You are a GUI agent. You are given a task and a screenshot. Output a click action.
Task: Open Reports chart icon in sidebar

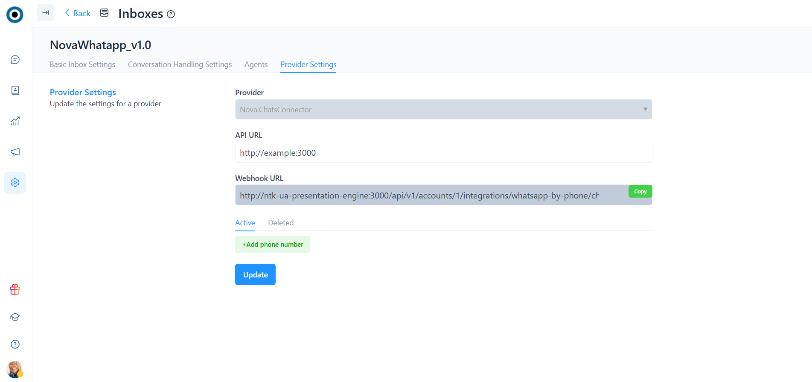point(15,121)
